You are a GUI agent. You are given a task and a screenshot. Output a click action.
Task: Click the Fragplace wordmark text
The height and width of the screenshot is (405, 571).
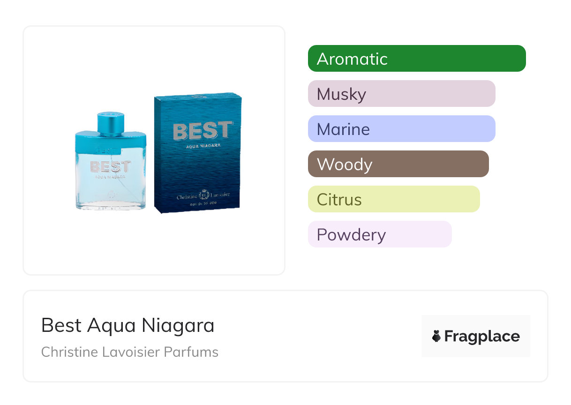point(482,337)
